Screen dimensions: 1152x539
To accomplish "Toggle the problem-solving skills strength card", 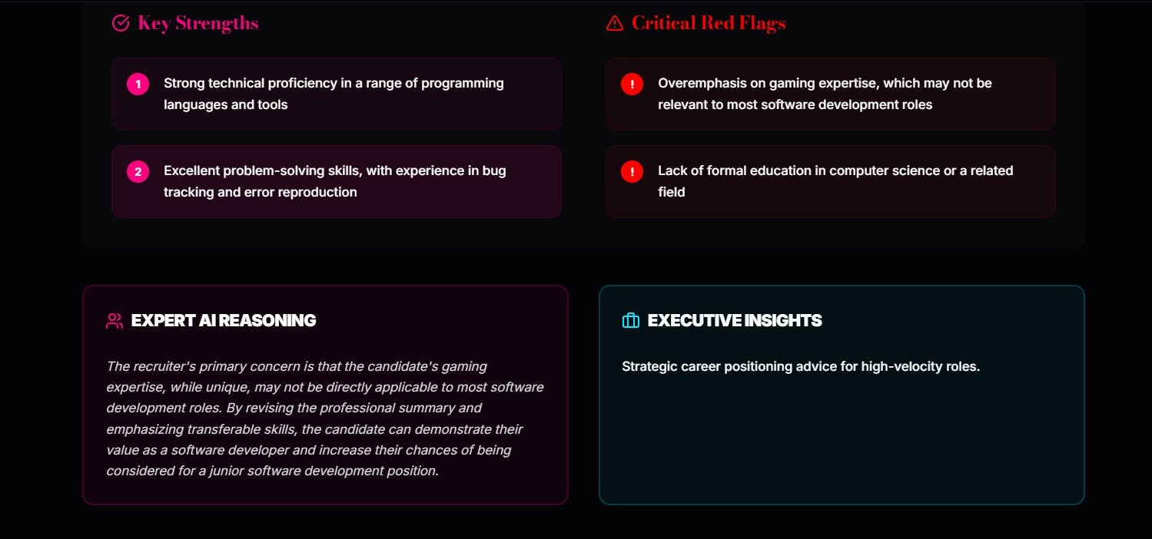I will (337, 181).
